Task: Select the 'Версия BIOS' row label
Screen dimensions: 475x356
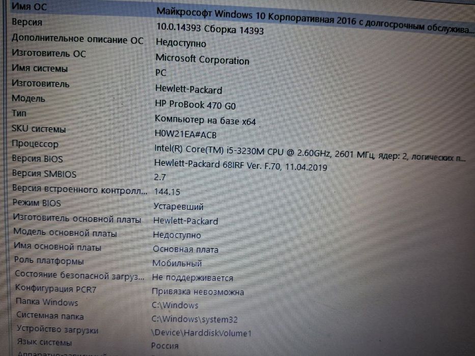Action: coord(37,159)
